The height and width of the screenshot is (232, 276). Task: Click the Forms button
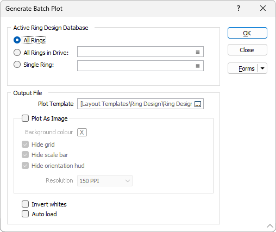(243, 68)
